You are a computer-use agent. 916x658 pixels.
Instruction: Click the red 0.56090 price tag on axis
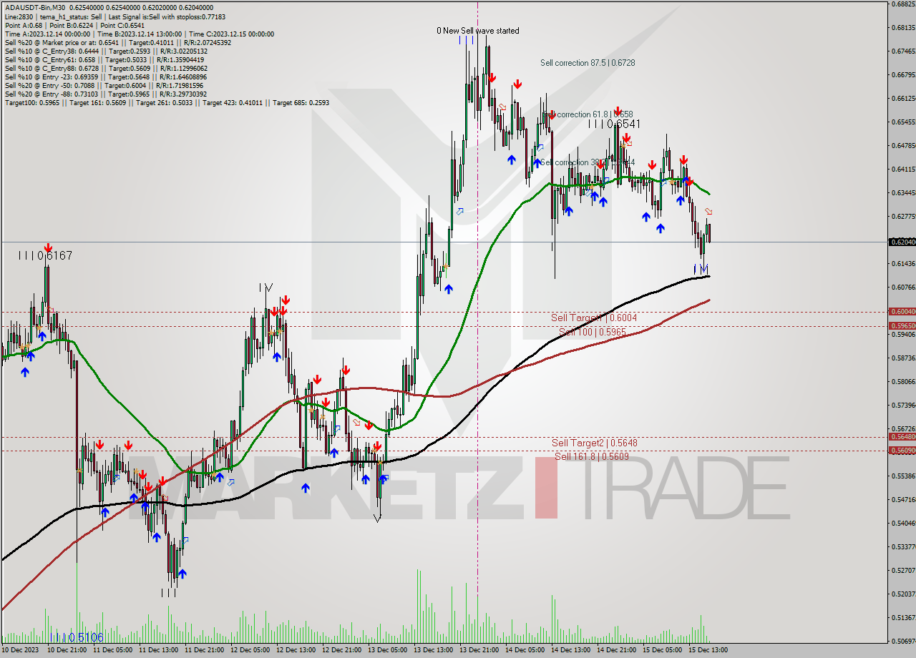(902, 450)
